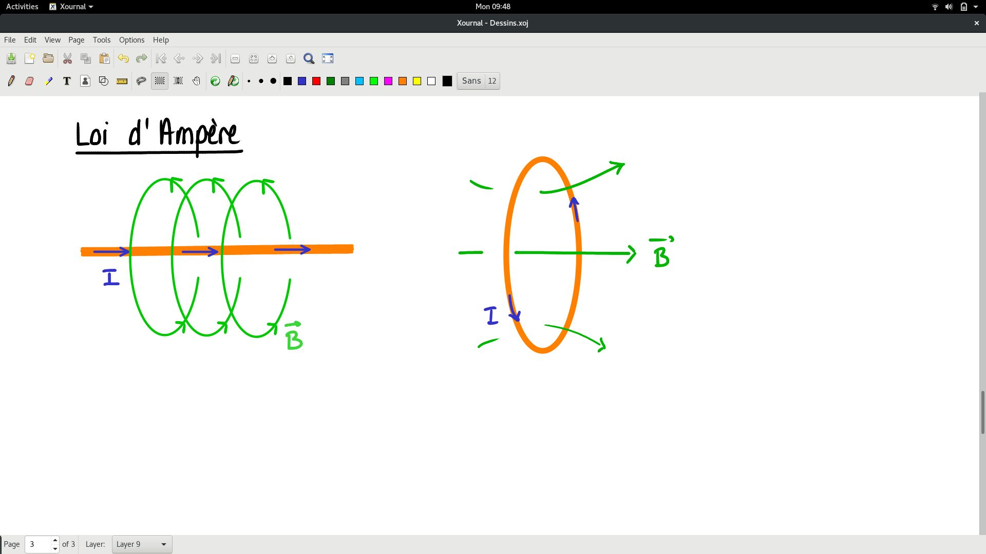Activate the Insert Image tool
The width and height of the screenshot is (986, 554).
85,81
